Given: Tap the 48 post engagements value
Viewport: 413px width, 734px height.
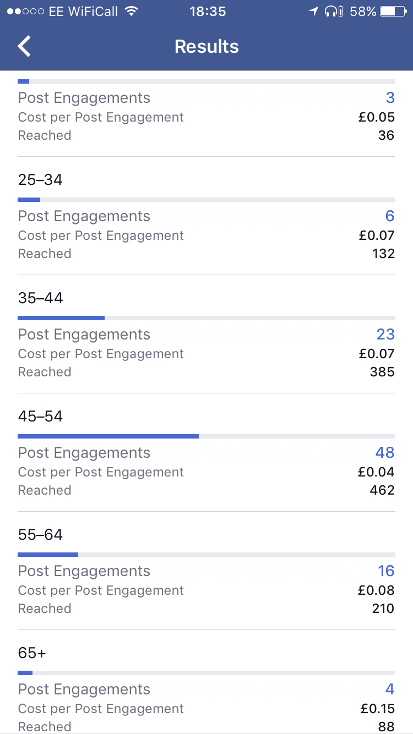Looking at the screenshot, I should [385, 453].
